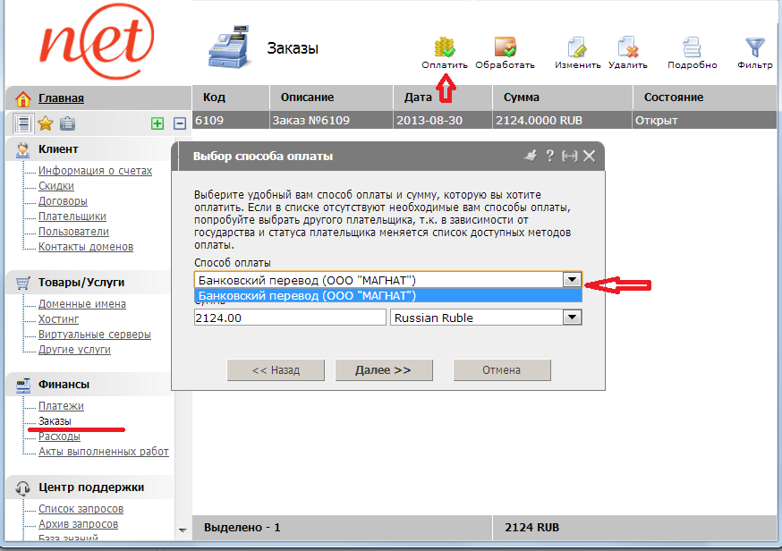
Task: Click the << Назад button
Action: coord(276,370)
